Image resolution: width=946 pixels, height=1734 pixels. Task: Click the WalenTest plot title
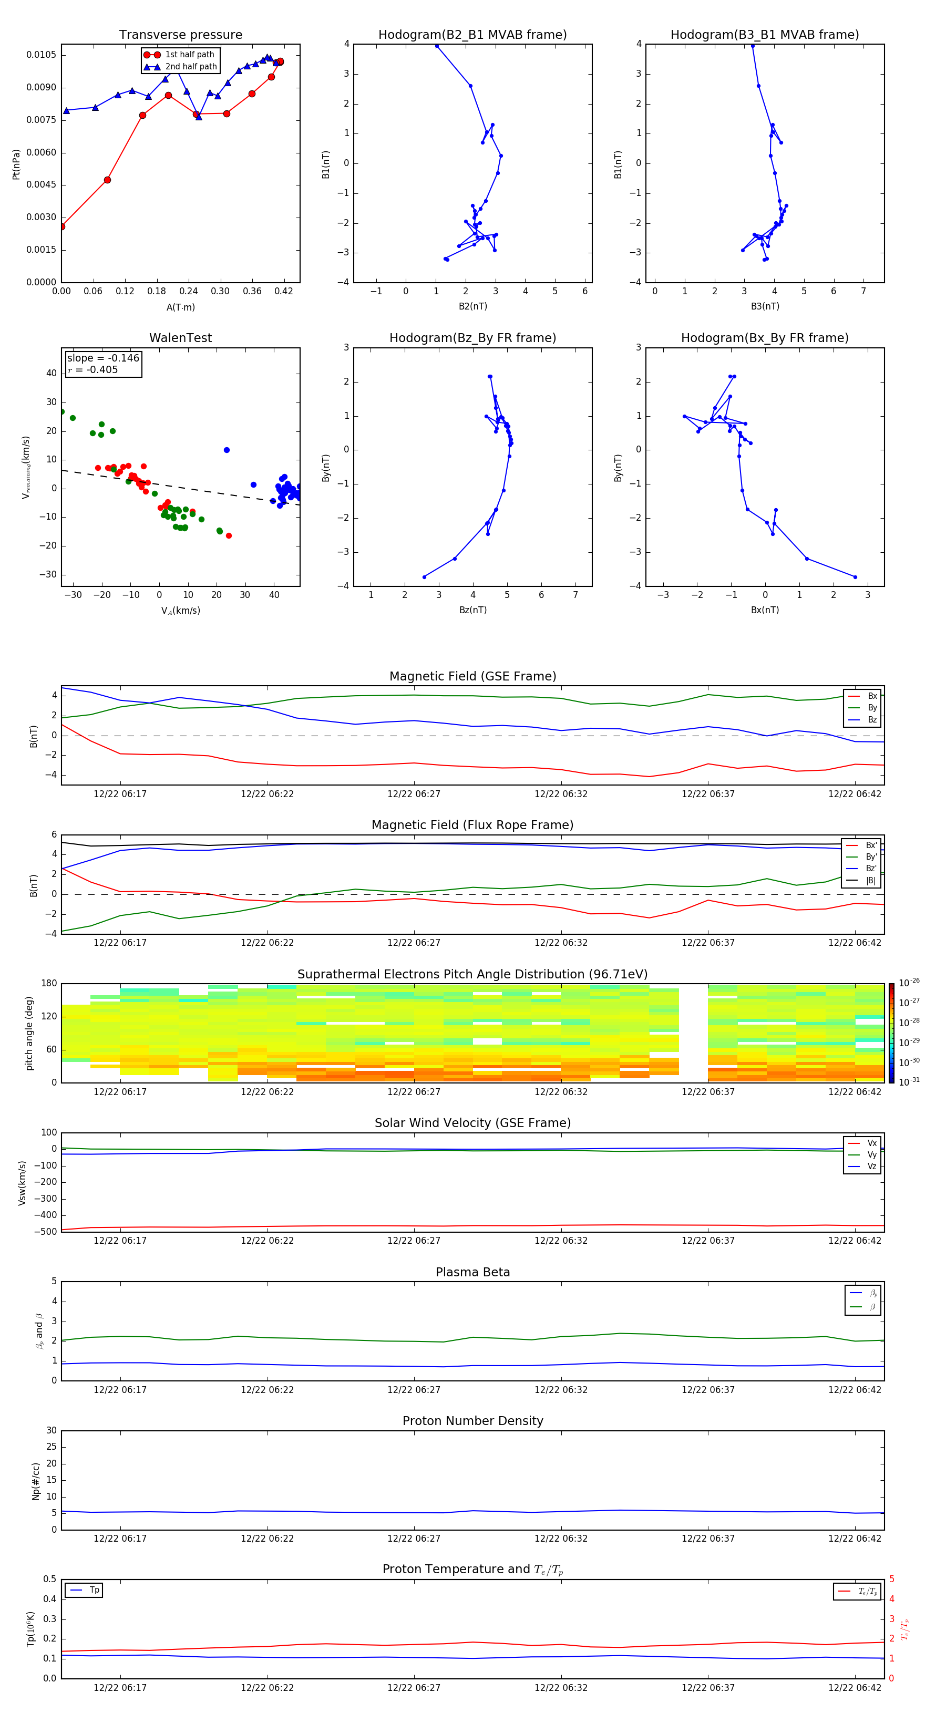(180, 338)
